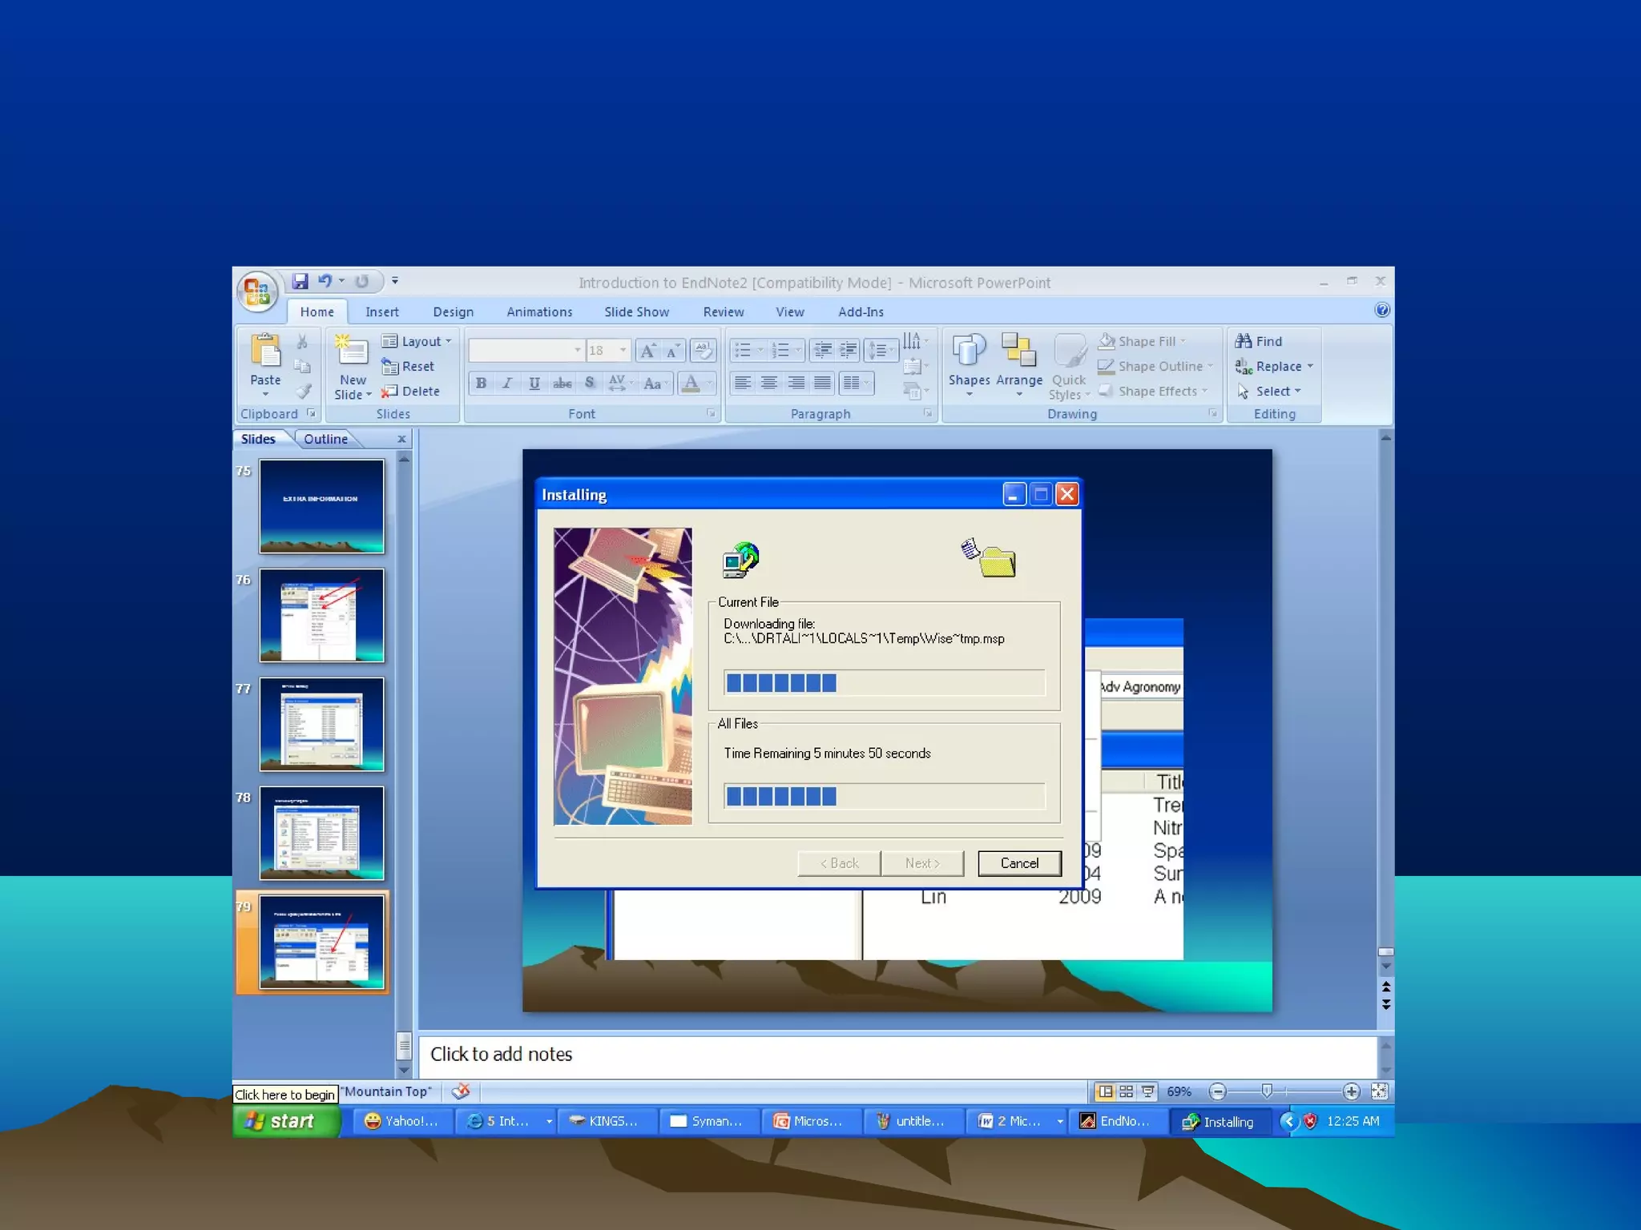The image size is (1641, 1230).
Task: Toggle Italic formatting
Action: (507, 383)
